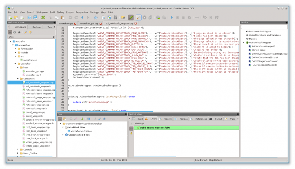Expand the formbuilder folder

pos(15,49)
